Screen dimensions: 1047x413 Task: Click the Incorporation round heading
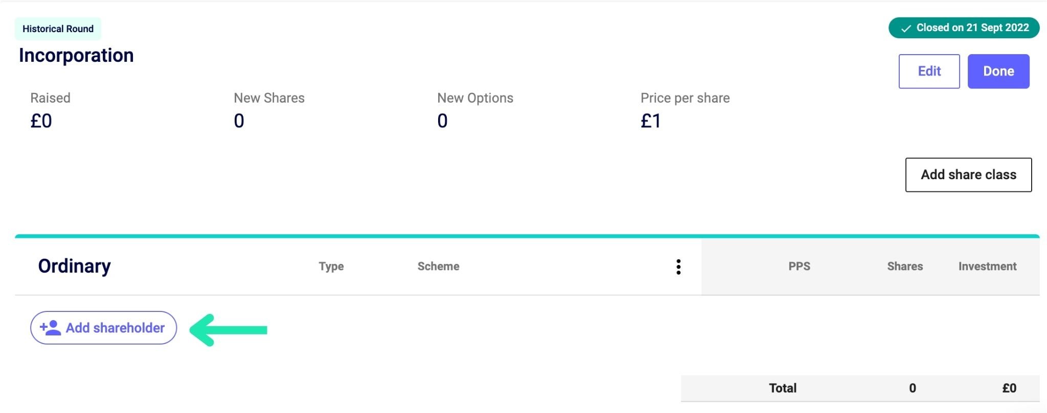tap(76, 55)
